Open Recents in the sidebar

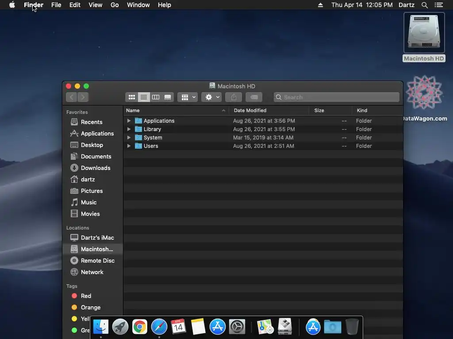coord(93,122)
